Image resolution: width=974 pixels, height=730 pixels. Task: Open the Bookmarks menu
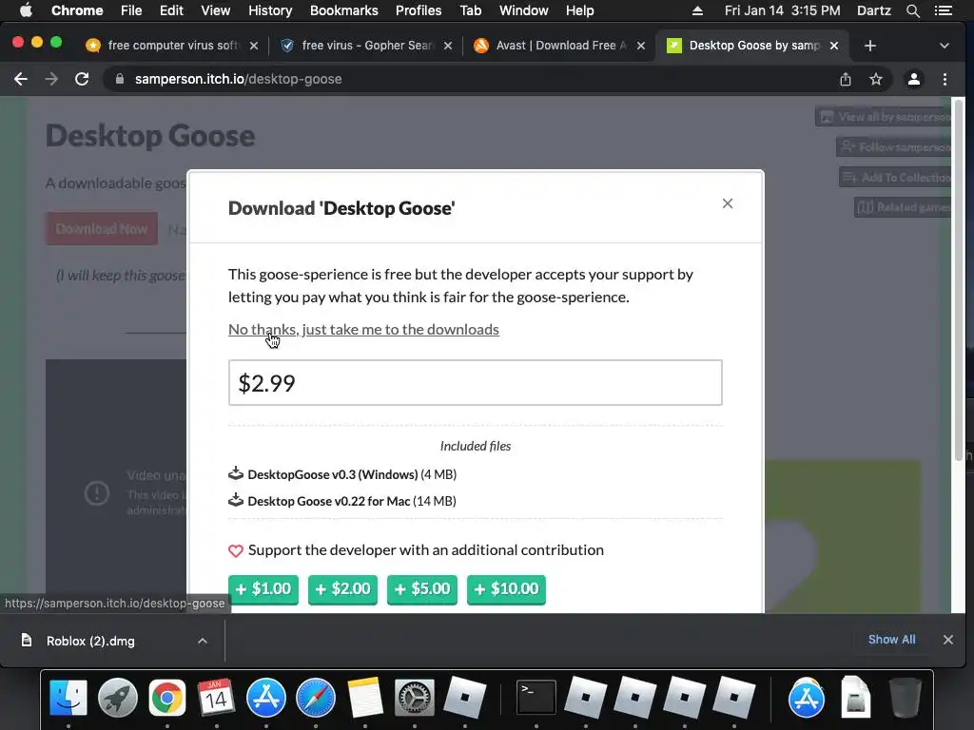[x=343, y=10]
